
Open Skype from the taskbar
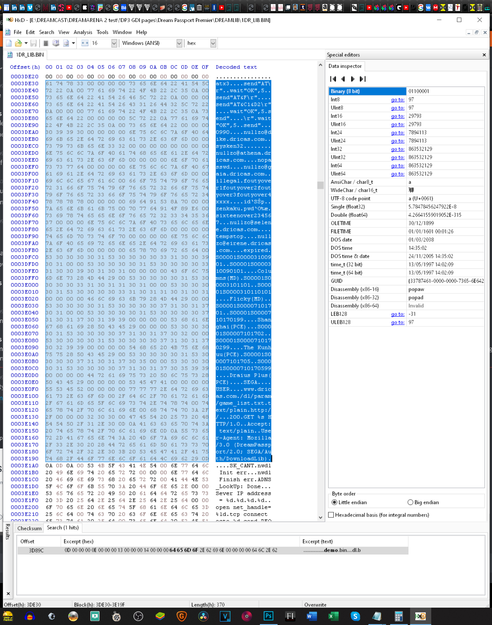tap(355, 616)
